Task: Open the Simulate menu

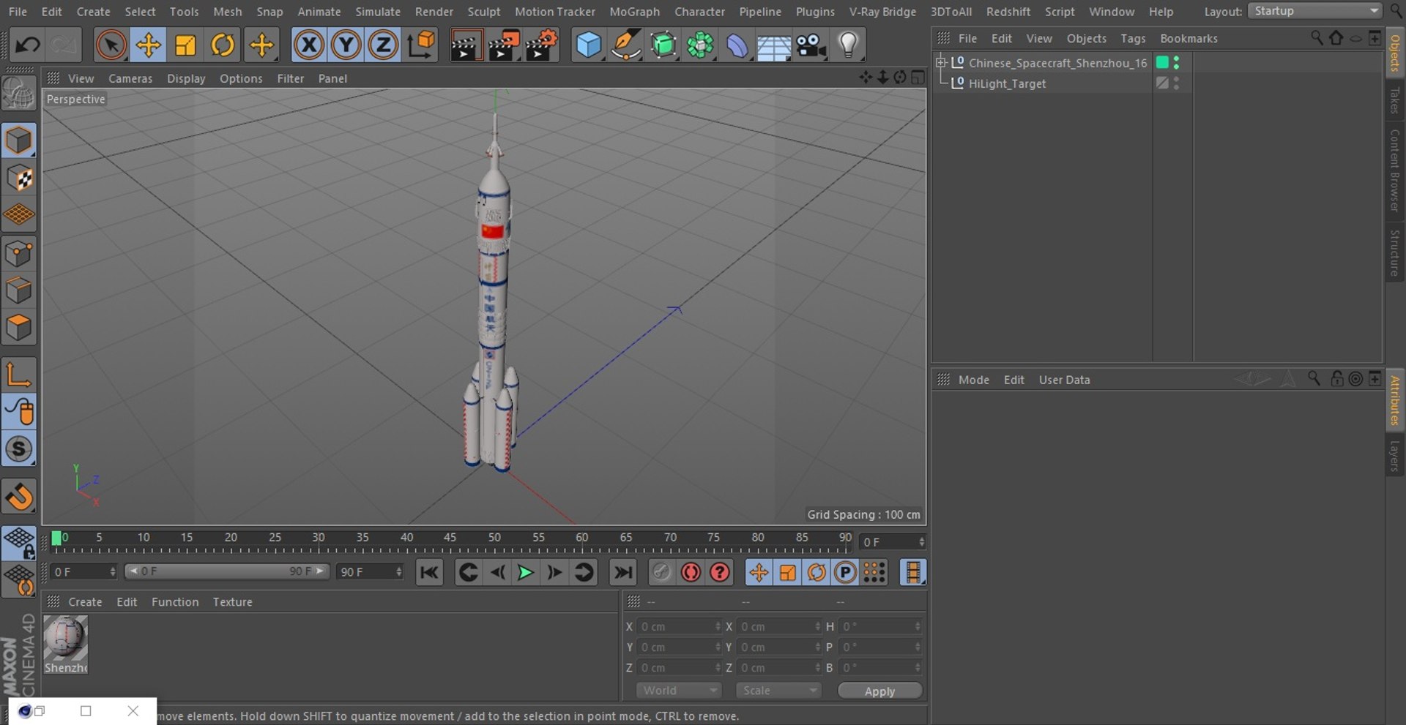Action: click(x=378, y=12)
